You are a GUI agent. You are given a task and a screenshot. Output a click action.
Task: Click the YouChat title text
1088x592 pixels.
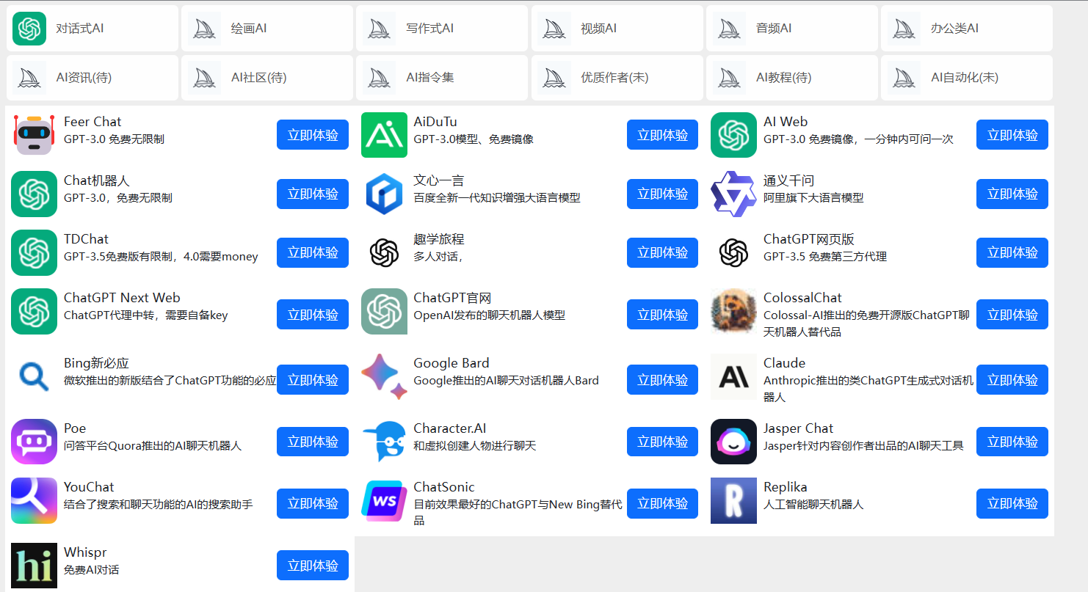(89, 487)
